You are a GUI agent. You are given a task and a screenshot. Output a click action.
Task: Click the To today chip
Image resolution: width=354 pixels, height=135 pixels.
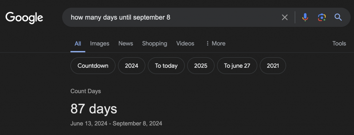166,66
